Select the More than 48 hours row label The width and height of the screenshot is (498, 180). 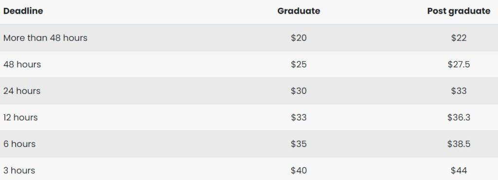45,38
